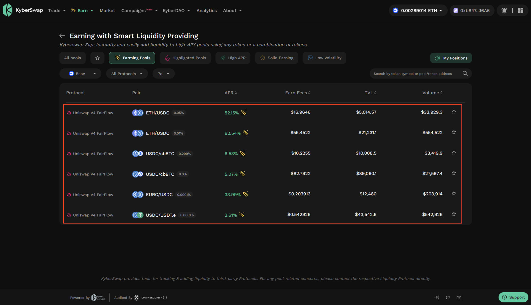This screenshot has width=531, height=305.
Task: Show favorite pools star filter
Action: coord(97,58)
